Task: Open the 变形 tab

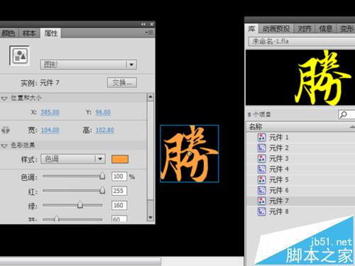Action: 346,29
